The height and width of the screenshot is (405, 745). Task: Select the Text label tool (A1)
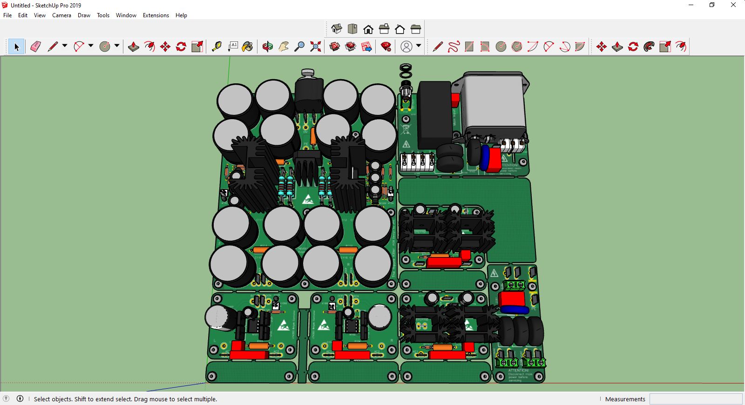[232, 47]
